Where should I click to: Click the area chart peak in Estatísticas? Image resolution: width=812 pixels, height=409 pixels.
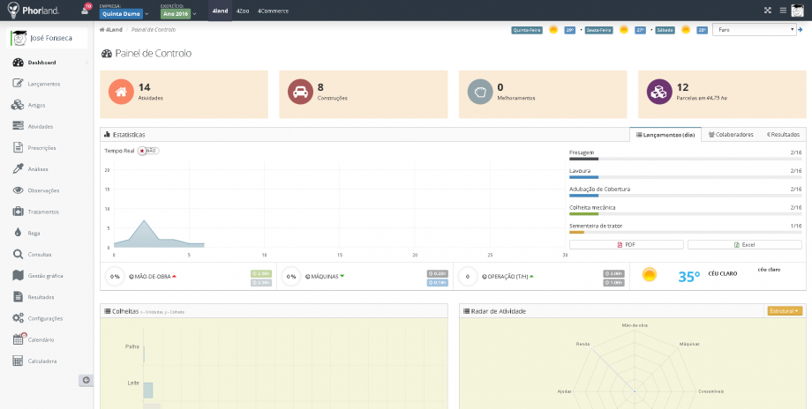(x=144, y=221)
